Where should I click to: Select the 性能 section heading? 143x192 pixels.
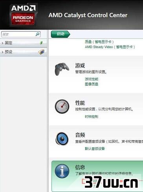coord(80,103)
